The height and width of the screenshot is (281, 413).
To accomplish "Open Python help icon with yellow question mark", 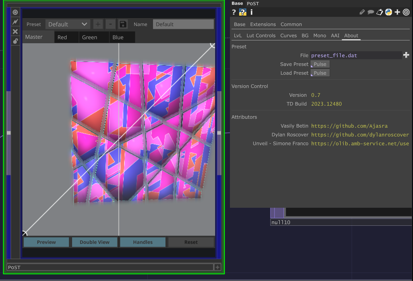I will (x=243, y=12).
